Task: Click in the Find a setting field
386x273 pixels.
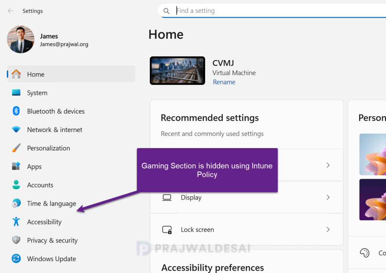Action: pyautogui.click(x=272, y=11)
